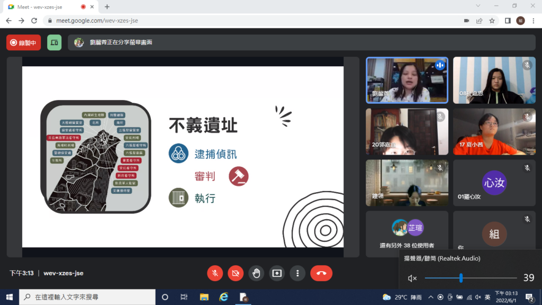
Task: Open the notification center icon
Action: coord(529,297)
